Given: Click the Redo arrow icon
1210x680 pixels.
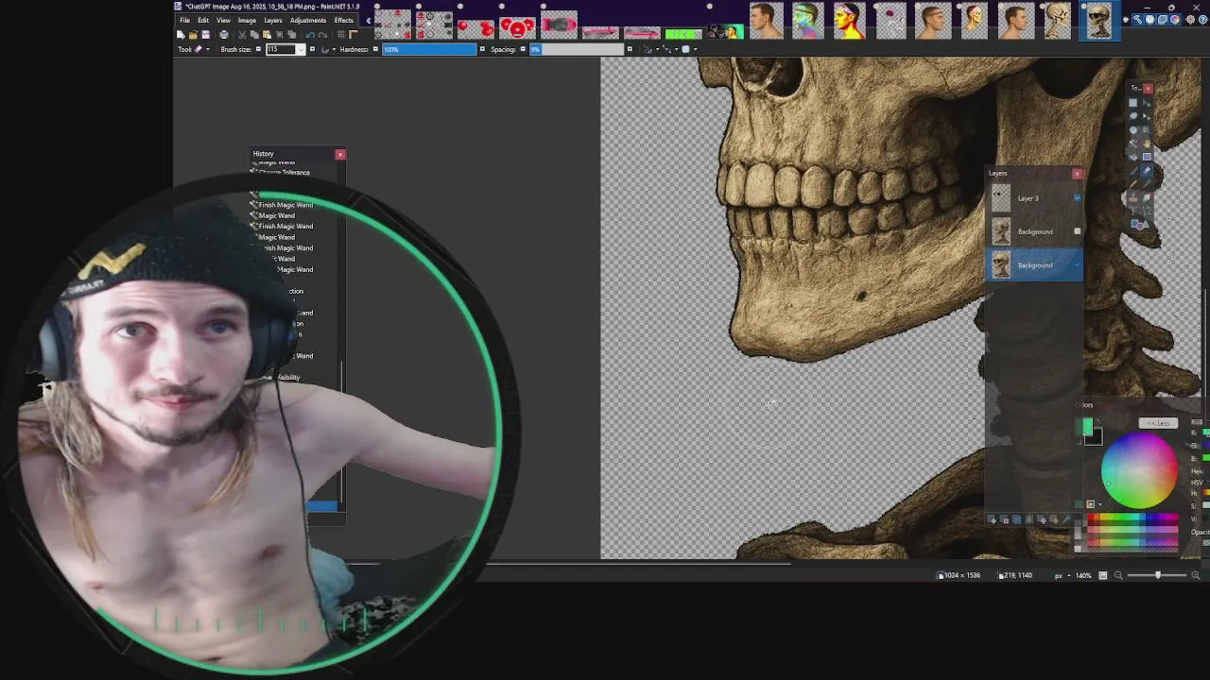Looking at the screenshot, I should (x=322, y=35).
